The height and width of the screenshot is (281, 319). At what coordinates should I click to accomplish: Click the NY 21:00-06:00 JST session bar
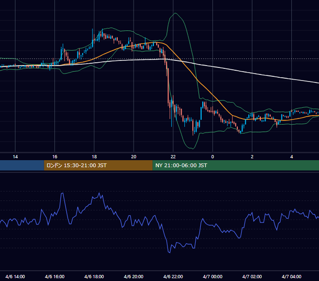click(236, 165)
